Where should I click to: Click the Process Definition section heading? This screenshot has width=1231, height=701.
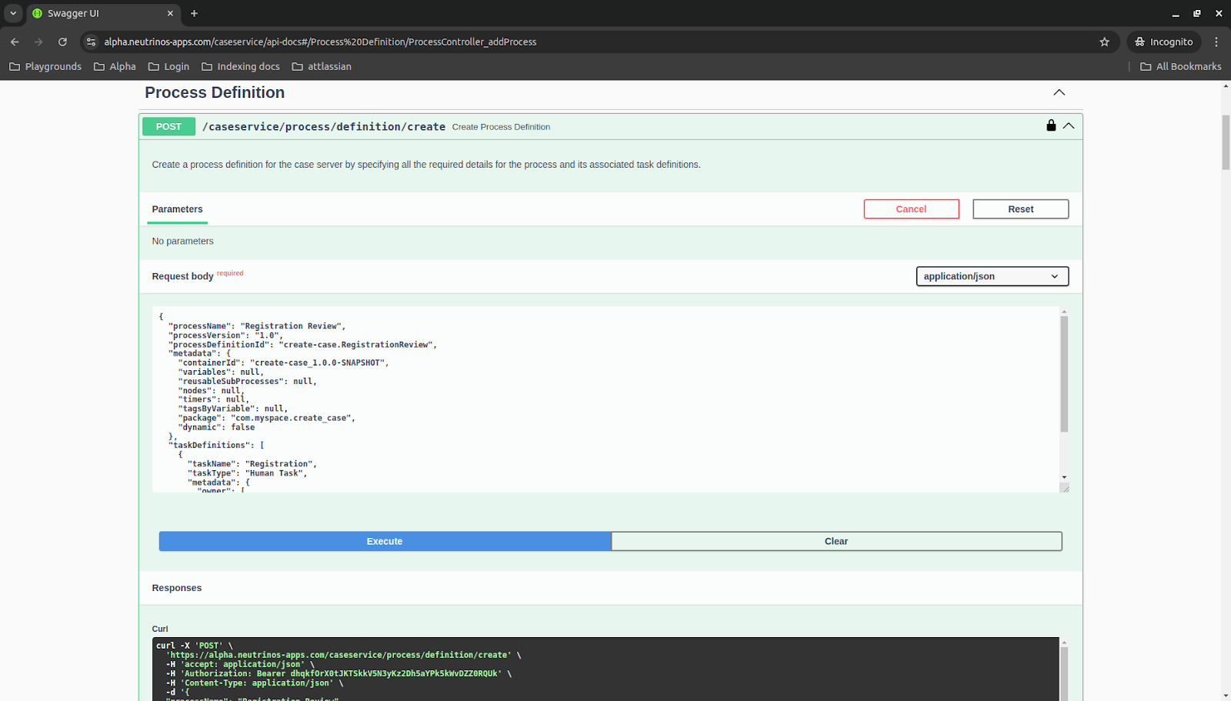[215, 92]
